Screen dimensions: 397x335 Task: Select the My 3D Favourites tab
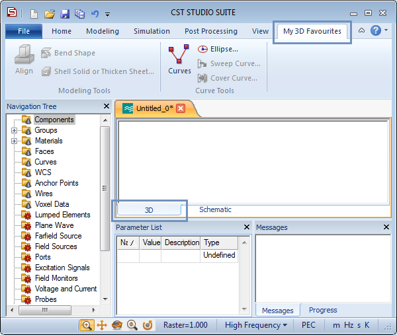(x=312, y=31)
